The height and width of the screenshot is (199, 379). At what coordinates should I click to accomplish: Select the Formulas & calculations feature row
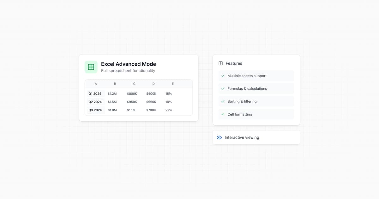point(256,88)
